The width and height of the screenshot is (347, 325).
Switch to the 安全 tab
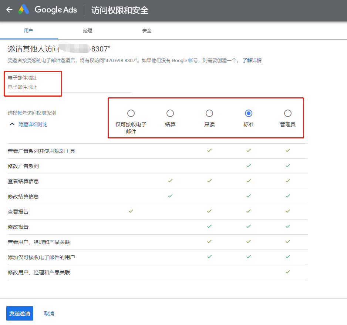[147, 31]
